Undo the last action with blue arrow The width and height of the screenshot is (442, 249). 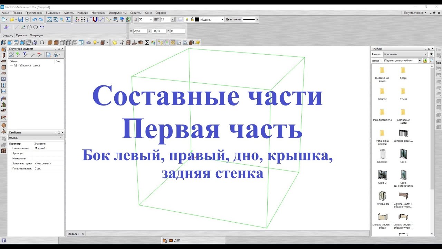point(35,20)
